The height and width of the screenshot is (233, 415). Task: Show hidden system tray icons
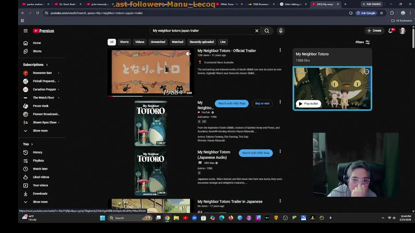[383, 218]
